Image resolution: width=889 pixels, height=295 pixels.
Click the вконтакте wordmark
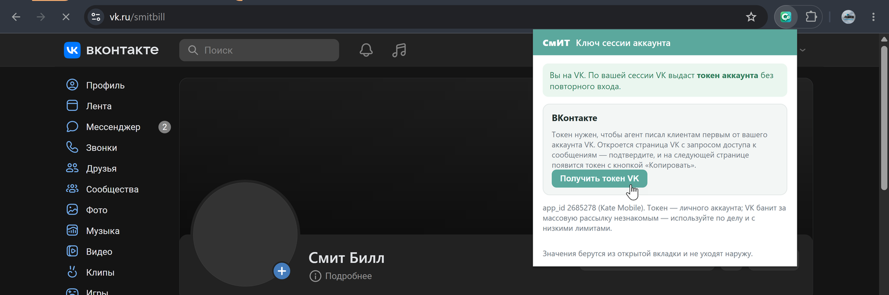click(x=122, y=50)
